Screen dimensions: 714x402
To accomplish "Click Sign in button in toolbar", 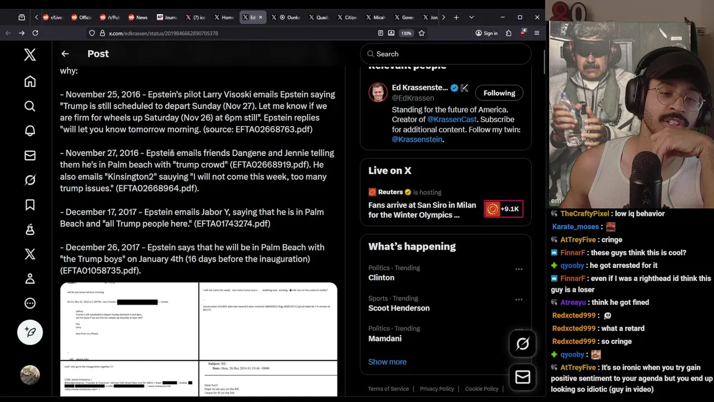I will [486, 33].
